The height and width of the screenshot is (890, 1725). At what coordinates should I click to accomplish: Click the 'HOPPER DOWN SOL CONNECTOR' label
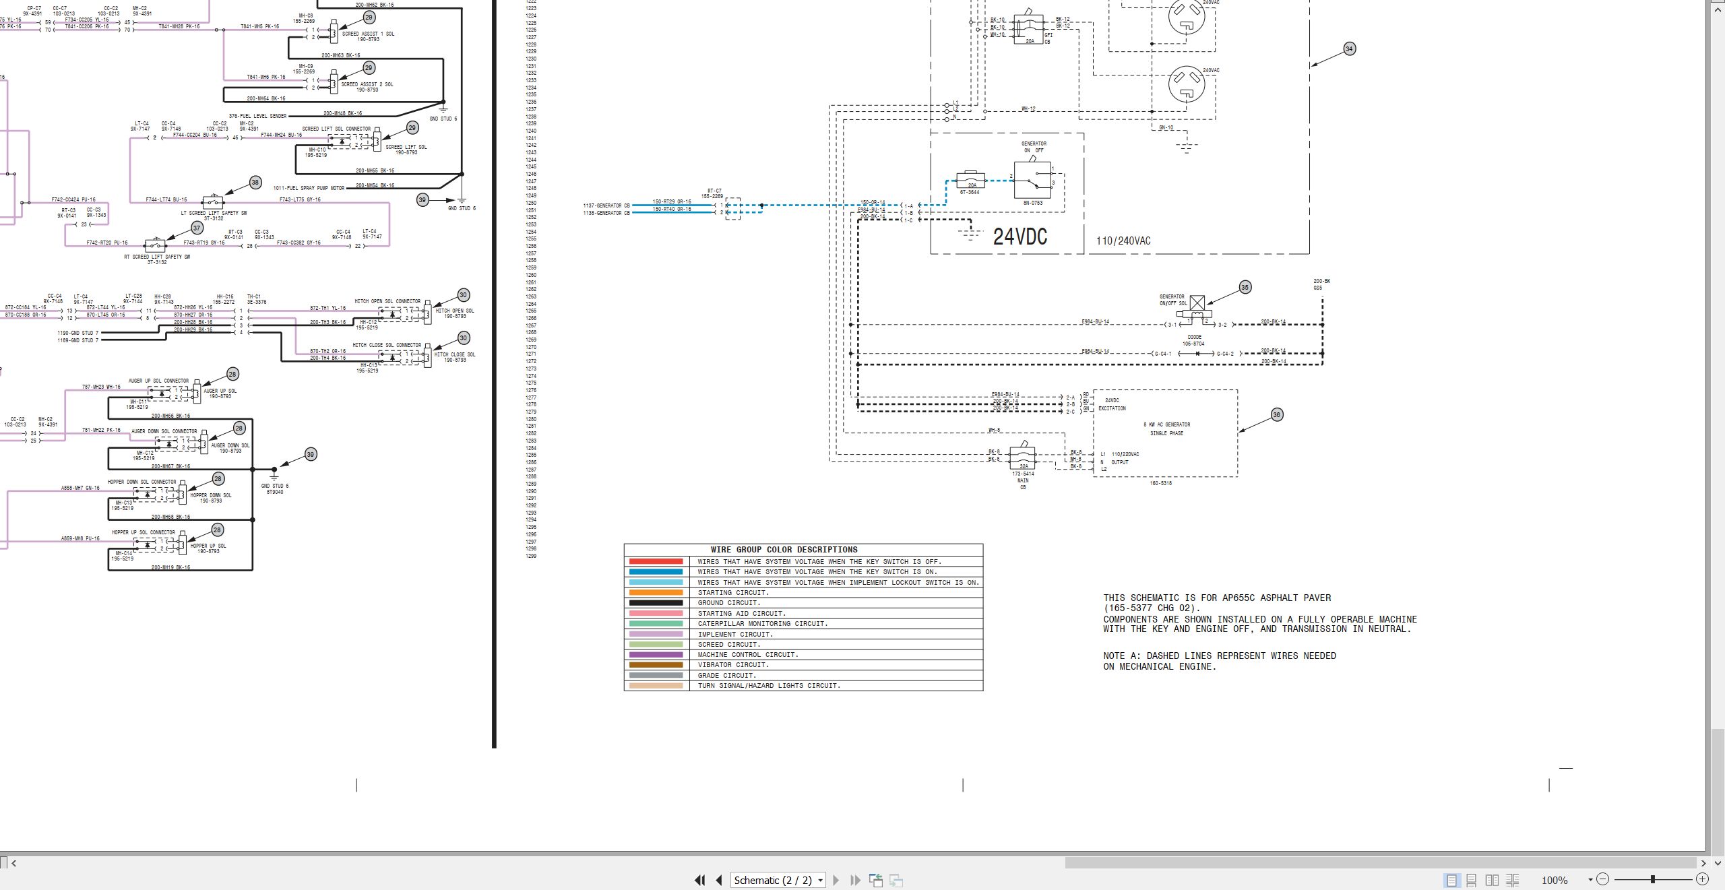pyautogui.click(x=142, y=482)
